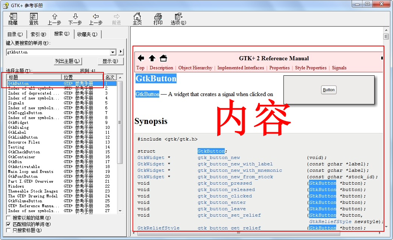Select the GtkLabel result row
This screenshot has height=240, width=393.
click(x=62, y=132)
